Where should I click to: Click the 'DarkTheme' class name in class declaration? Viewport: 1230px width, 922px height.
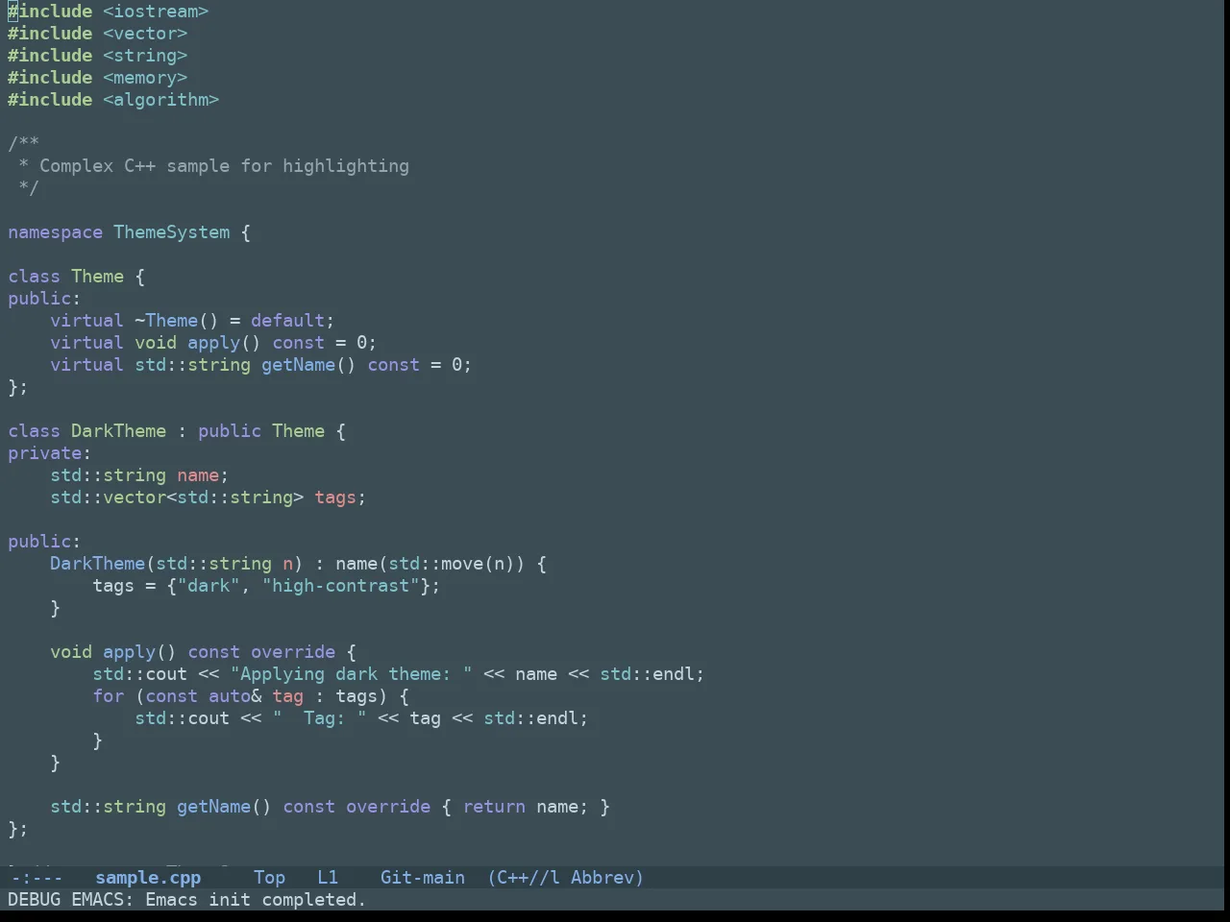pos(118,431)
